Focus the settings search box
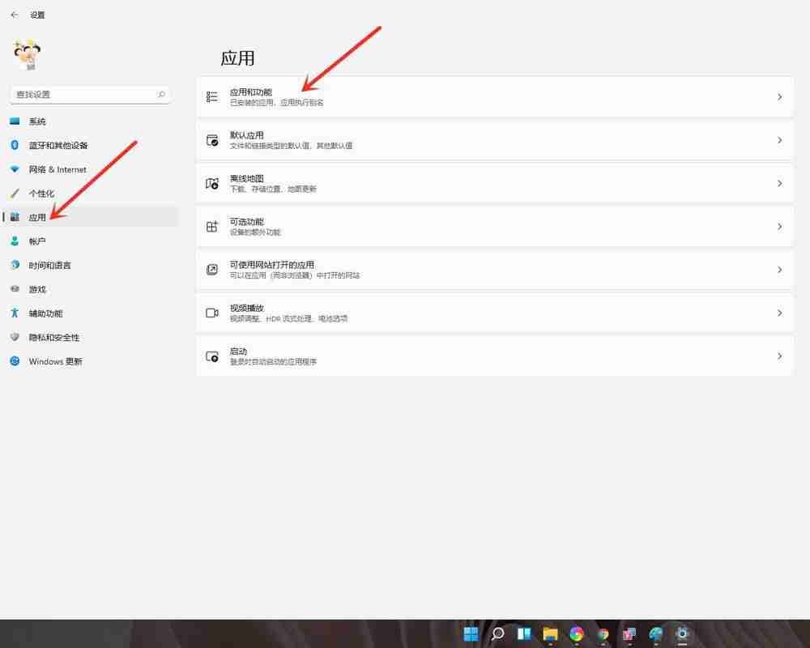Screen dimensions: 810x648 [x=91, y=95]
